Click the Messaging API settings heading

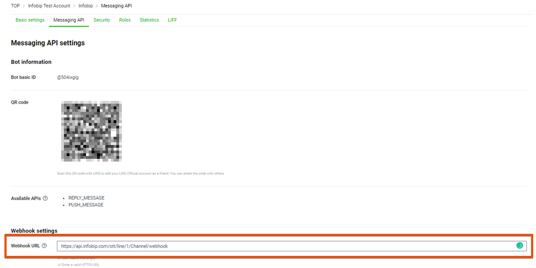pyautogui.click(x=48, y=43)
